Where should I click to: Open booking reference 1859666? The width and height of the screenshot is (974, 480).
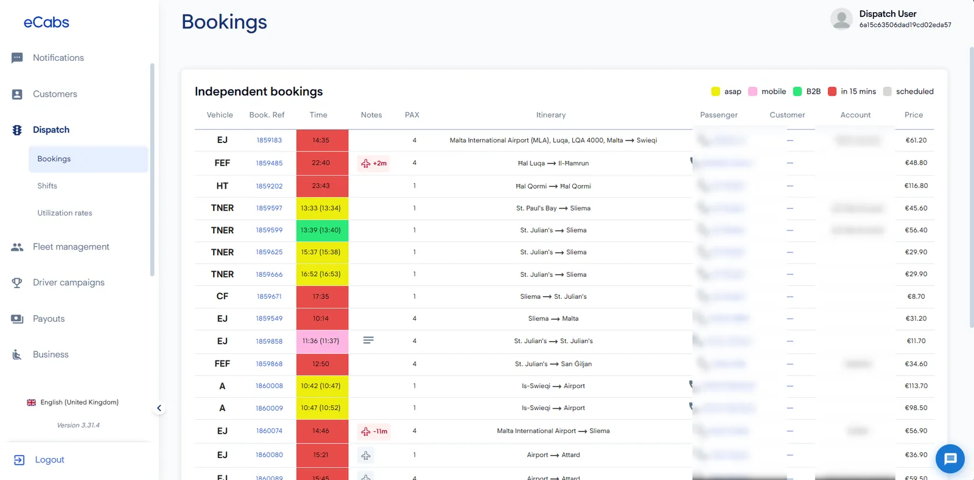click(269, 275)
